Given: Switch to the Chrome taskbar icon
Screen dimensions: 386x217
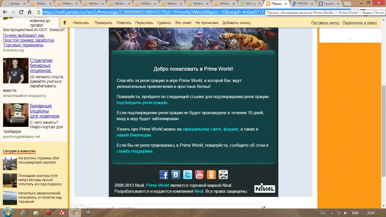Looking at the screenshot, I should pyautogui.click(x=75, y=213).
